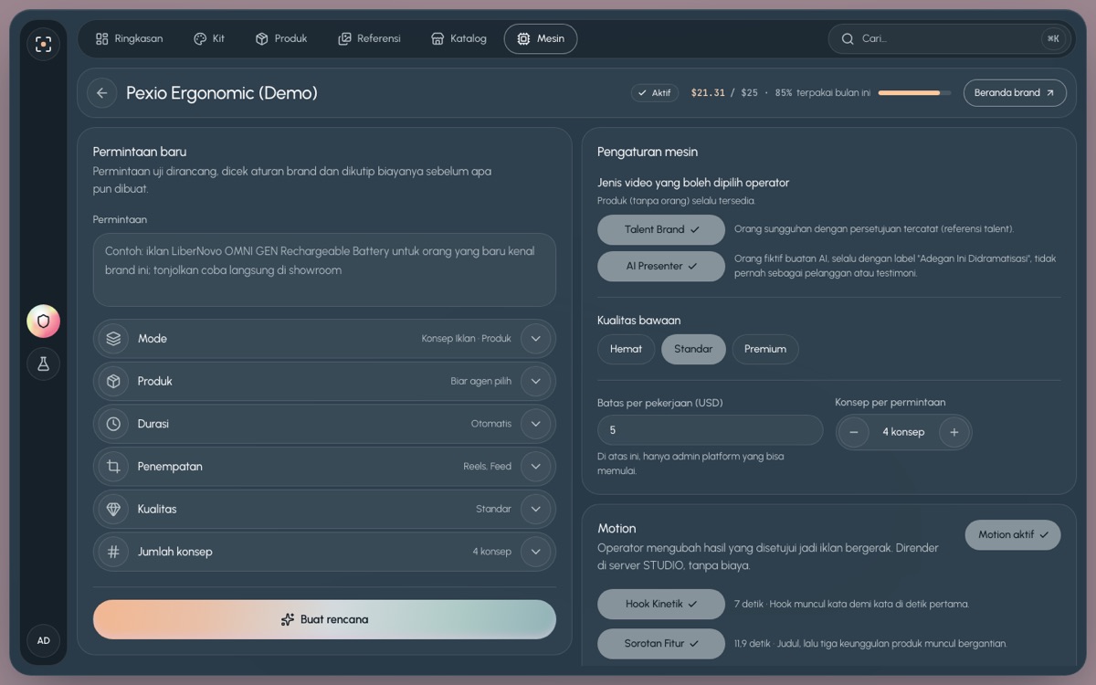This screenshot has height=685, width=1096.
Task: Click "85% terpakai bulan ini" text
Action: tap(822, 93)
